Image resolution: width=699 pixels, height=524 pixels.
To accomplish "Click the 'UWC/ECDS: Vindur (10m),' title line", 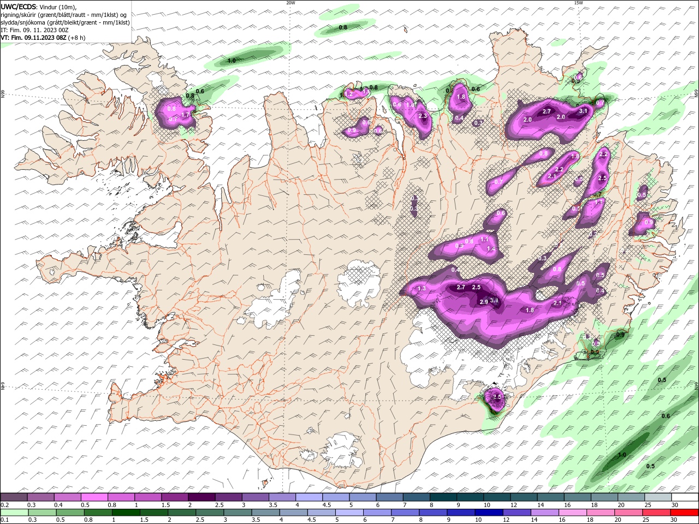I will 39,7.
